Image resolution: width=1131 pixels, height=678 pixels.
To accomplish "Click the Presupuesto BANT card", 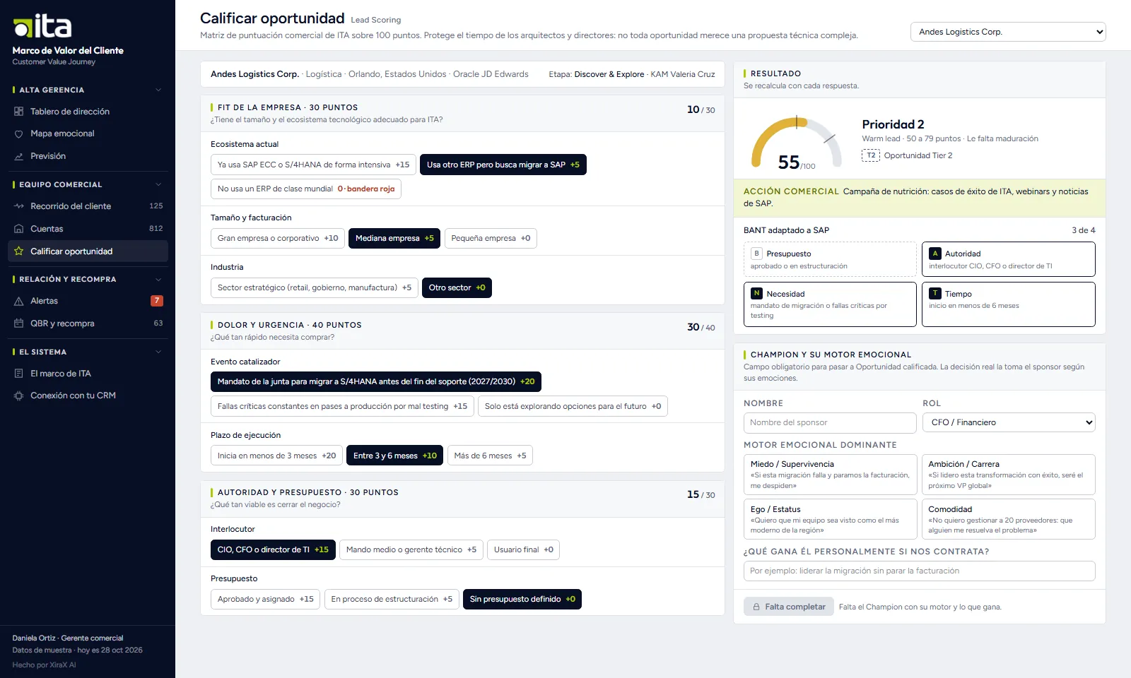I will (830, 259).
